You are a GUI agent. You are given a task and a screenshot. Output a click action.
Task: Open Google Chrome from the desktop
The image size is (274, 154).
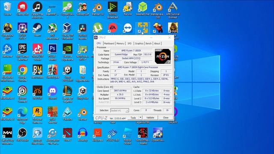tap(22, 73)
